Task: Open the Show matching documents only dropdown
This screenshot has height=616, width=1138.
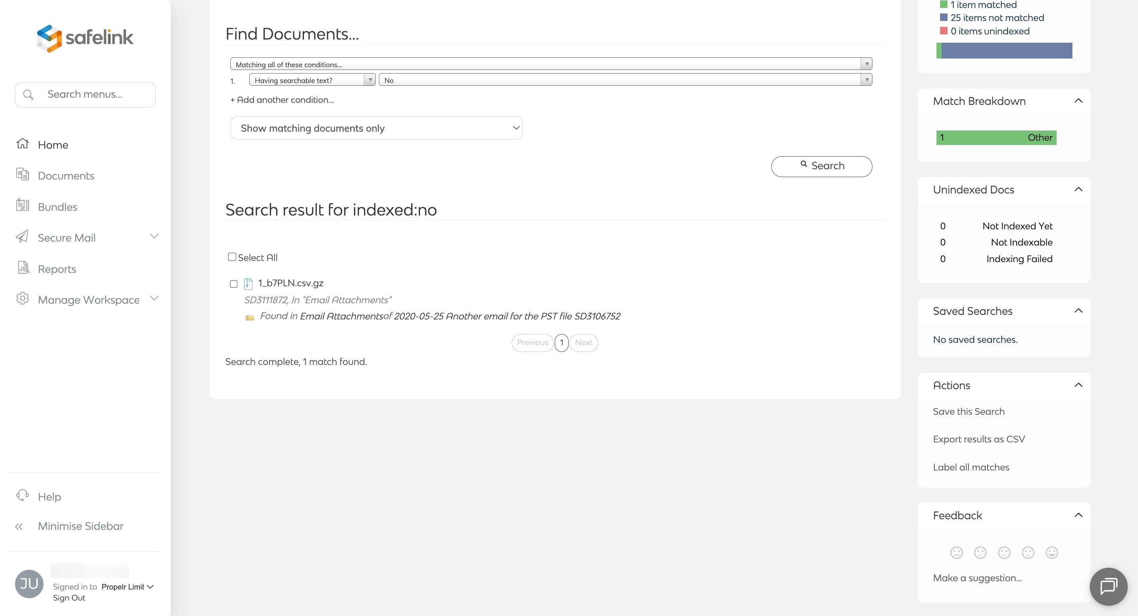Action: tap(376, 128)
